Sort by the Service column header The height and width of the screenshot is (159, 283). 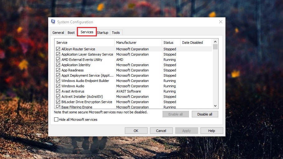pos(84,43)
